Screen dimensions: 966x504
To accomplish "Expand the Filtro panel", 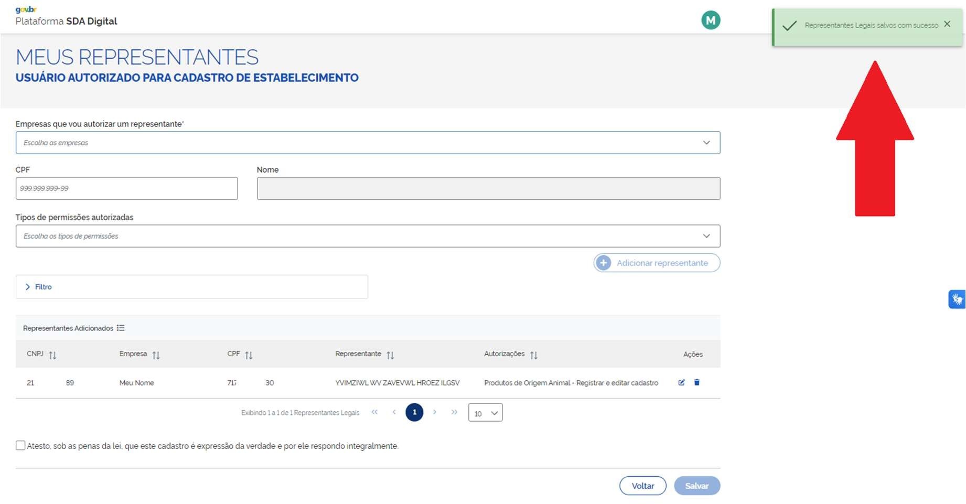I will [x=38, y=287].
